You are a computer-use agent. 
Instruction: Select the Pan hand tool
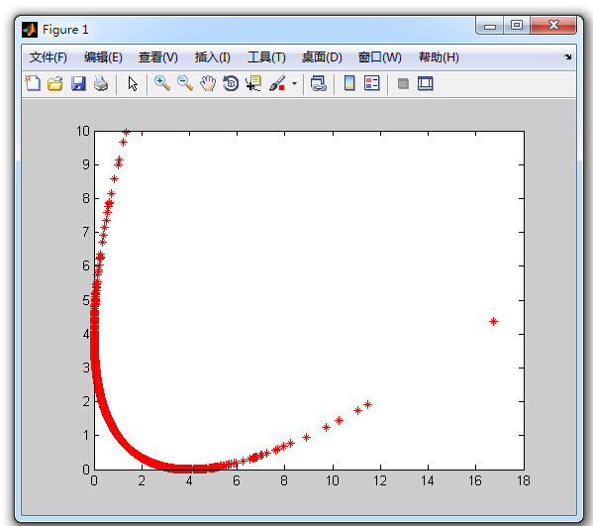208,83
